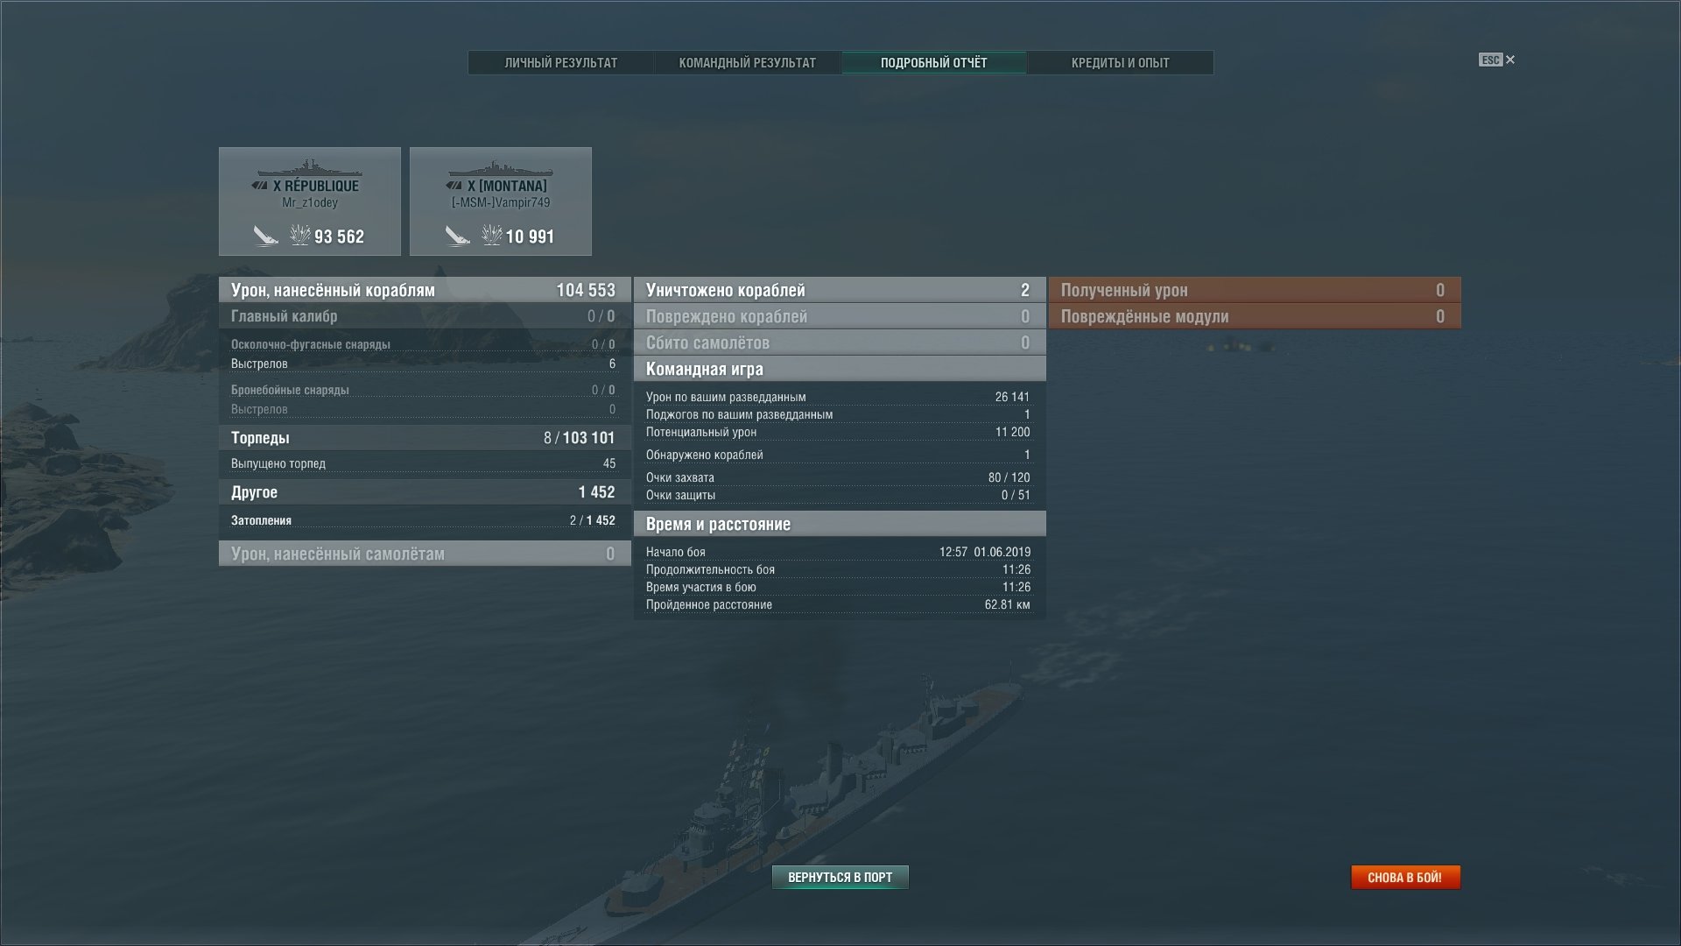Click nation flag icon beside X RÉPUBLIQUE
1681x946 pixels.
(x=259, y=186)
